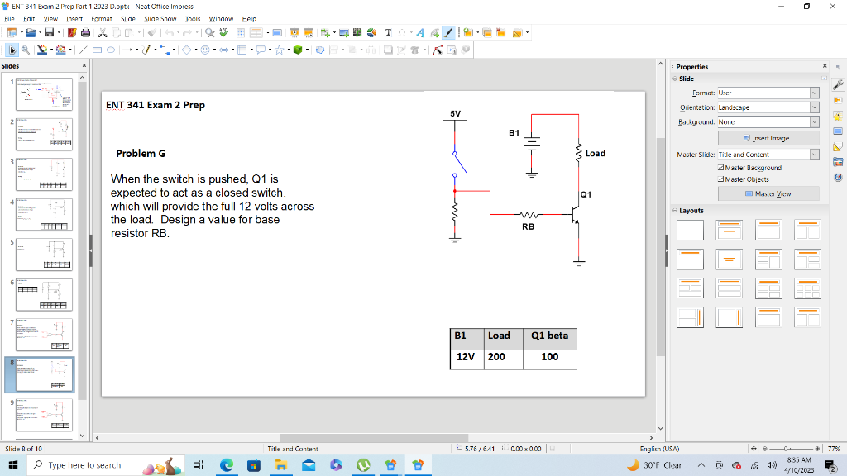Click the taskbar search box
The height and width of the screenshot is (476, 847).
(106, 465)
